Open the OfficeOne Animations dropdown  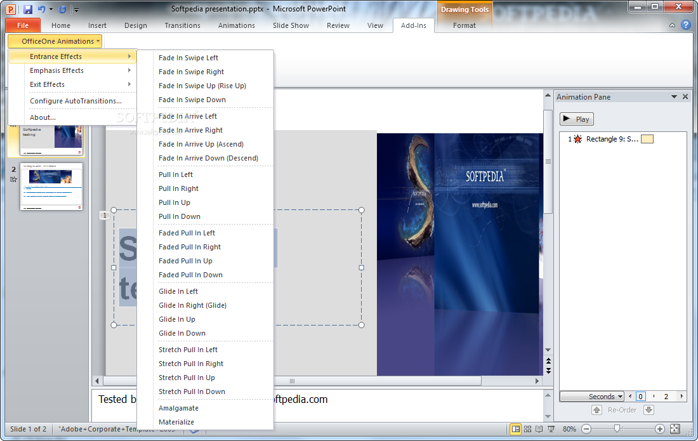[x=55, y=41]
